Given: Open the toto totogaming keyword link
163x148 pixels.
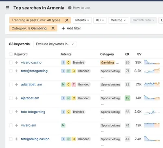Looking at the screenshot, I should click(33, 112).
